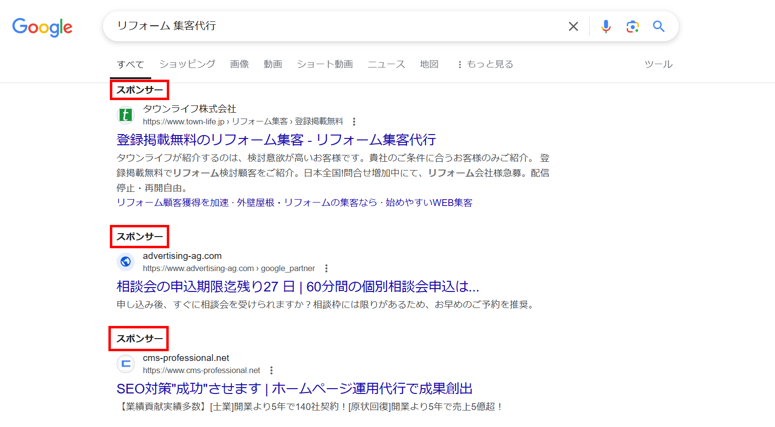The image size is (775, 427).
Task: Switch to the 画像 tab
Action: pos(239,64)
